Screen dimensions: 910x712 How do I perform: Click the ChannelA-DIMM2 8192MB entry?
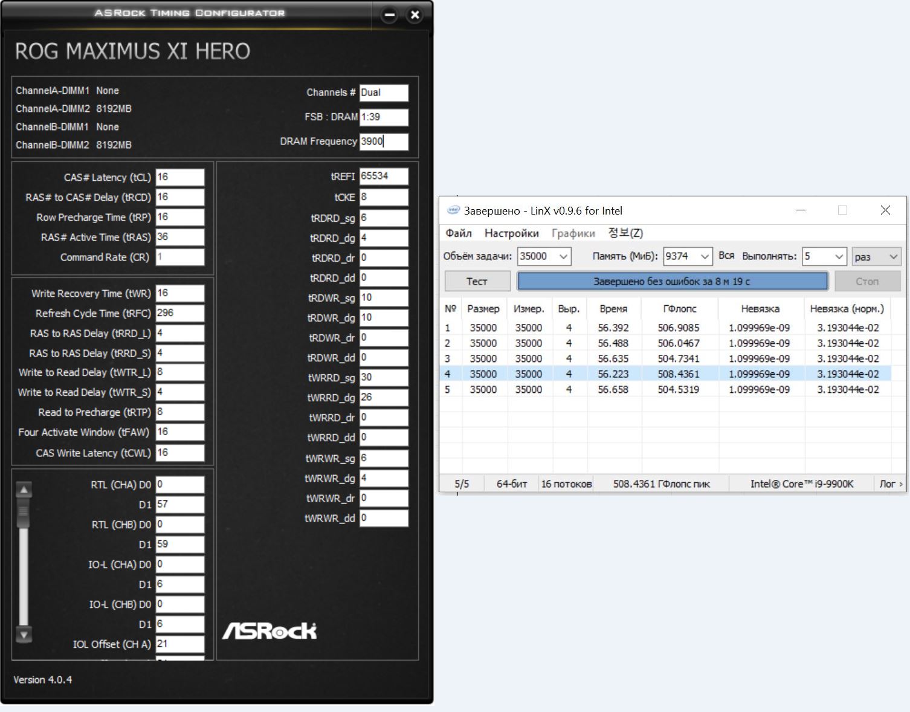pos(74,109)
